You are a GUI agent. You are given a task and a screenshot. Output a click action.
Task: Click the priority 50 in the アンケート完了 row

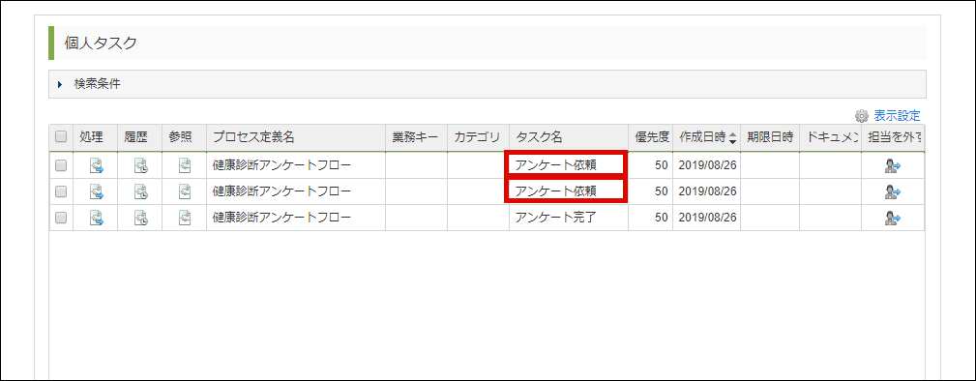pos(661,218)
